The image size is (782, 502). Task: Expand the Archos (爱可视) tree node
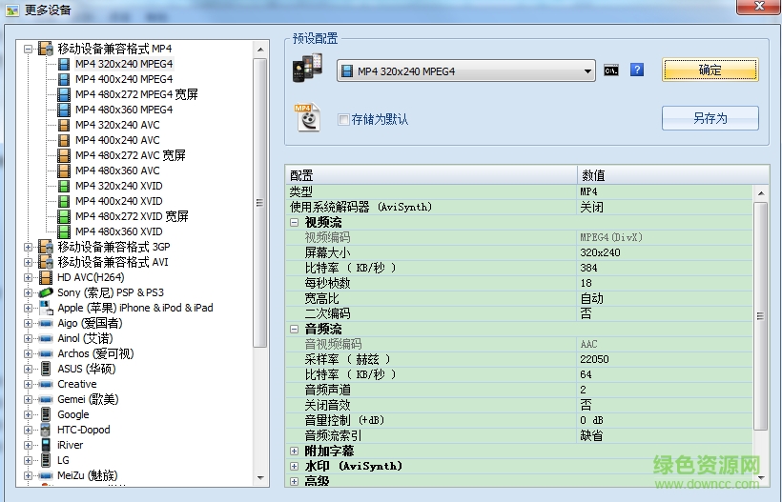(x=28, y=353)
